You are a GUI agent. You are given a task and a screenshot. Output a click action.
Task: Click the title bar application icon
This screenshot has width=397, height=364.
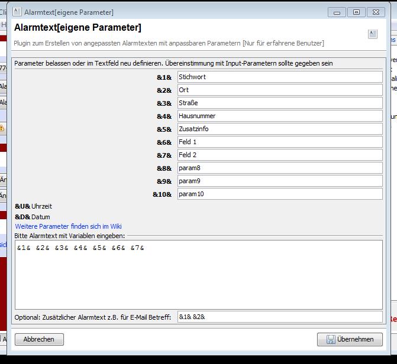tap(17, 12)
